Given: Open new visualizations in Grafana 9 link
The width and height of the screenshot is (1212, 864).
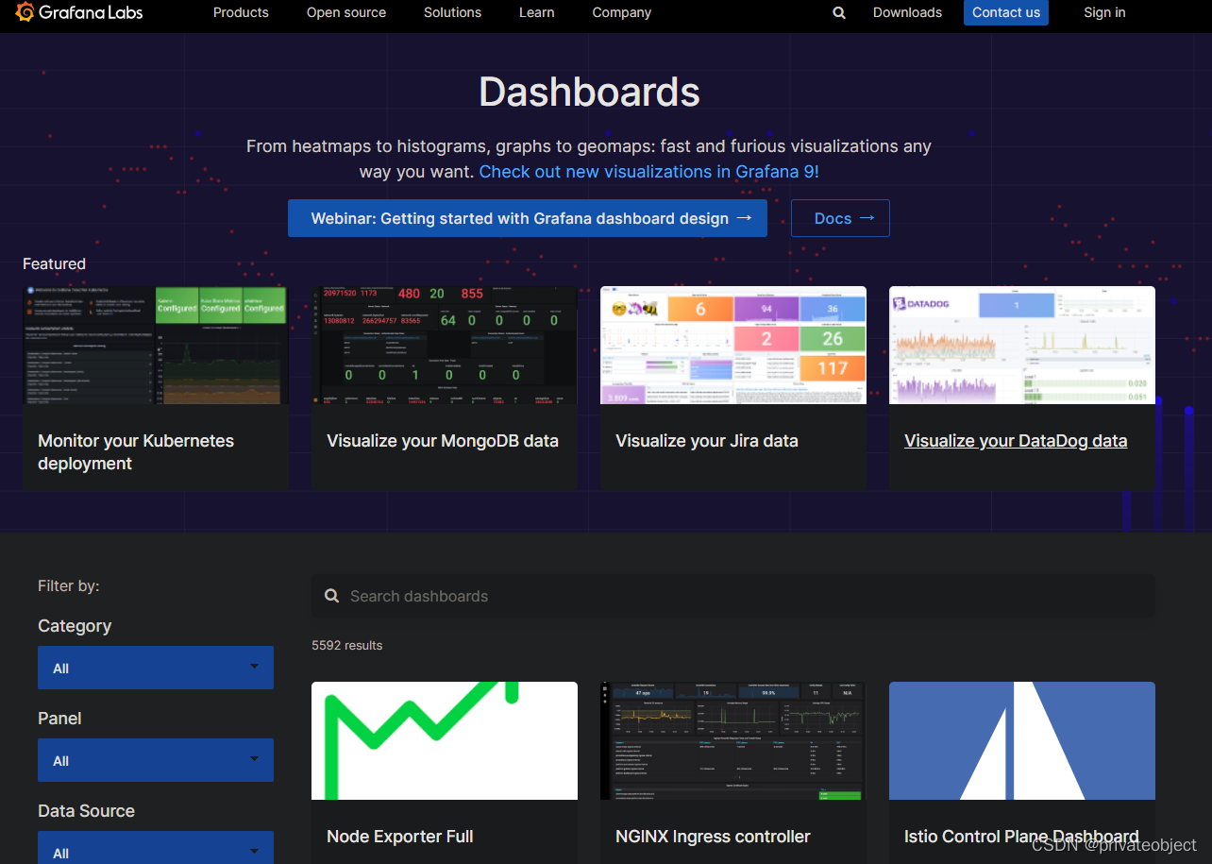Looking at the screenshot, I should 649,172.
